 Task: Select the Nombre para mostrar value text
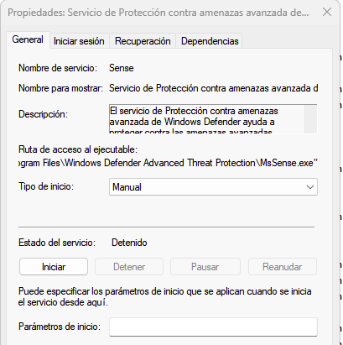[x=214, y=88]
